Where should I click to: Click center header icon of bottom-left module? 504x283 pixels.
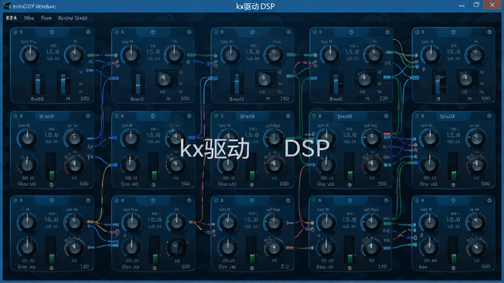(52, 200)
